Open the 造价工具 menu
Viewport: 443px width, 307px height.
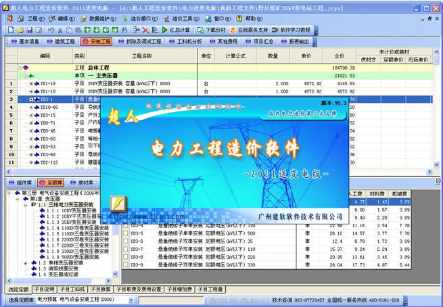[185, 19]
